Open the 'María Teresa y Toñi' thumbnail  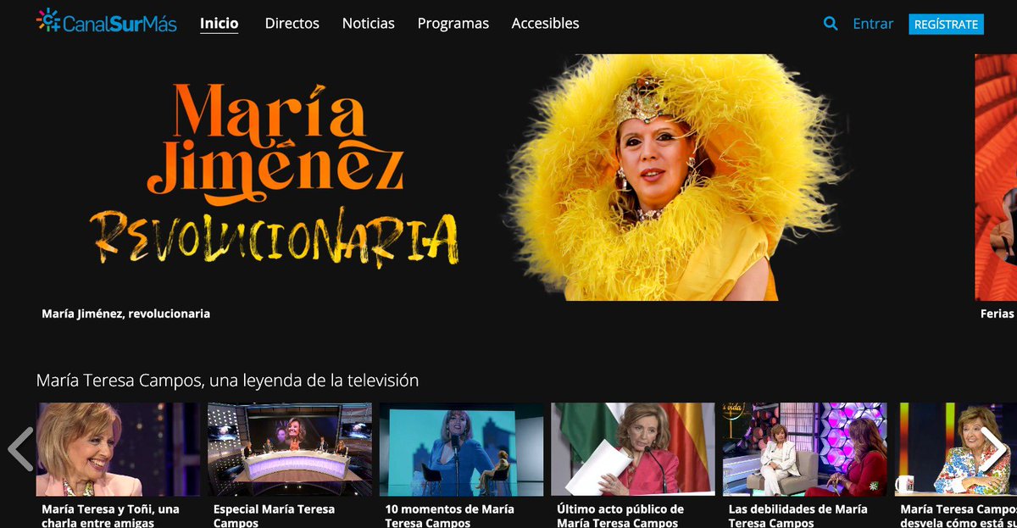click(x=119, y=449)
